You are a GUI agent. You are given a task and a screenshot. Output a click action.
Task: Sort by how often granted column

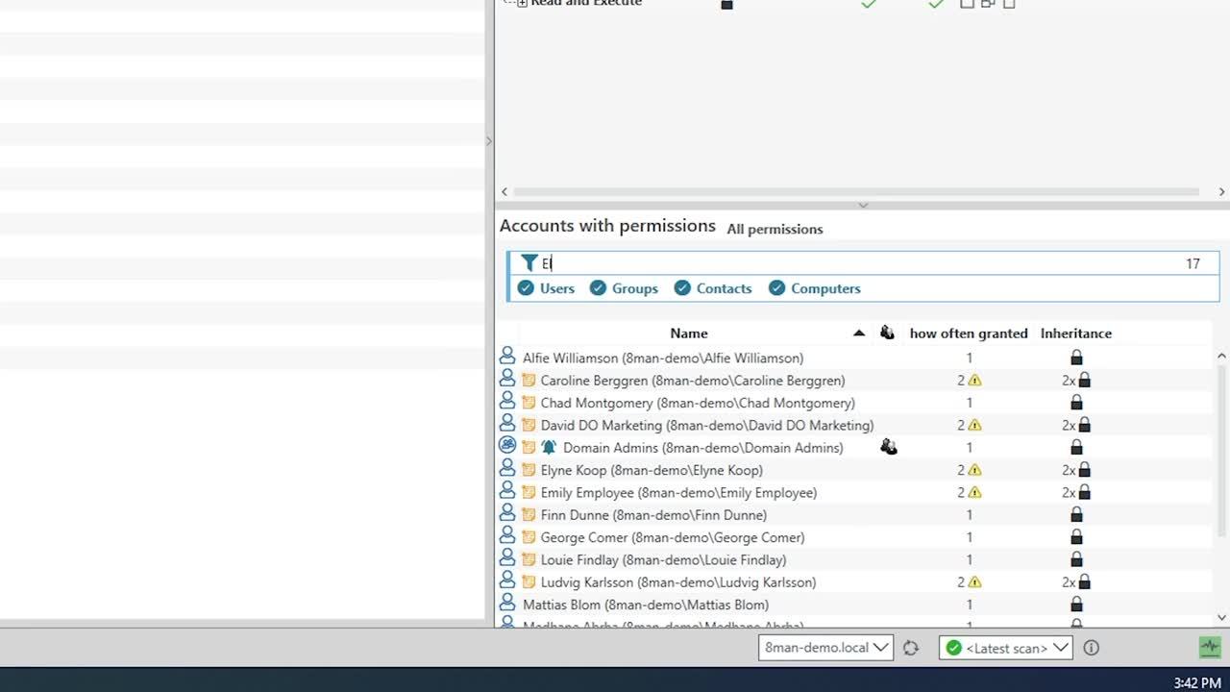pos(968,334)
